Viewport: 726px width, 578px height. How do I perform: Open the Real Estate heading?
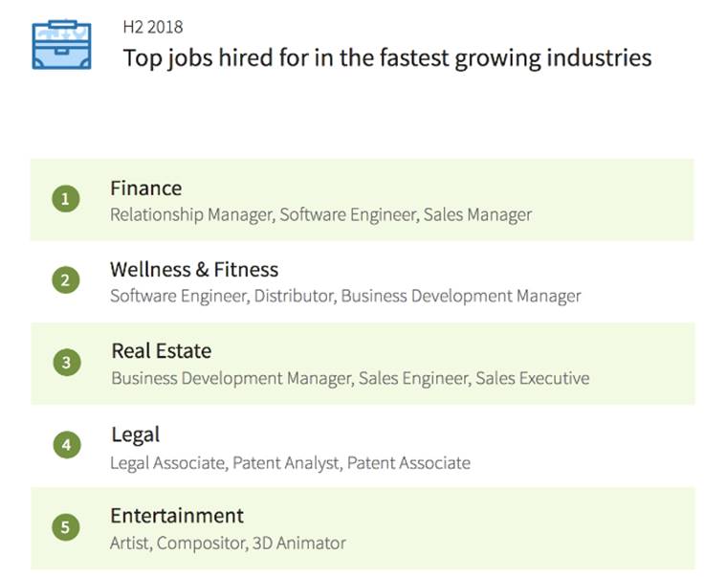click(x=161, y=351)
